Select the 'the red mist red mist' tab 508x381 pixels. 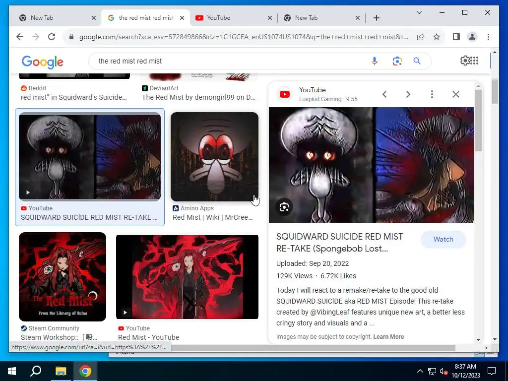[x=146, y=18]
